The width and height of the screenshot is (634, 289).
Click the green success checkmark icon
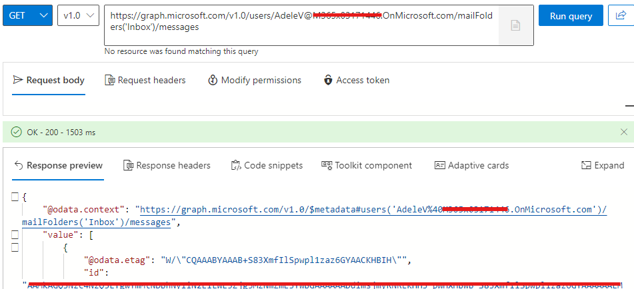[x=16, y=132]
